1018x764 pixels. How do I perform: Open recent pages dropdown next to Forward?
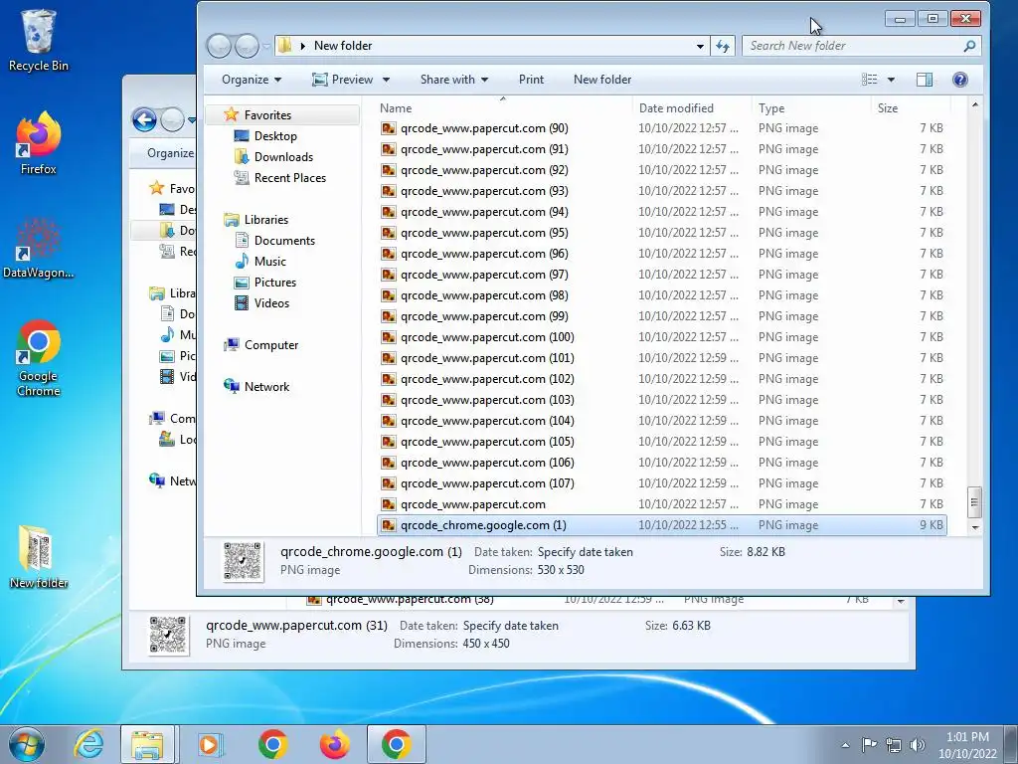click(265, 46)
